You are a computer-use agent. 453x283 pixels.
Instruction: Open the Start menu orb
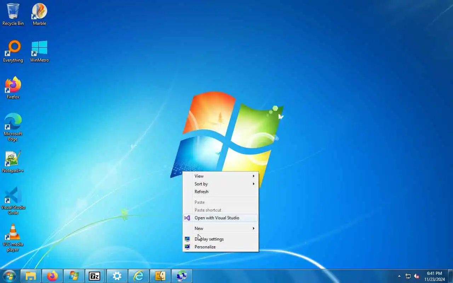[x=9, y=276]
